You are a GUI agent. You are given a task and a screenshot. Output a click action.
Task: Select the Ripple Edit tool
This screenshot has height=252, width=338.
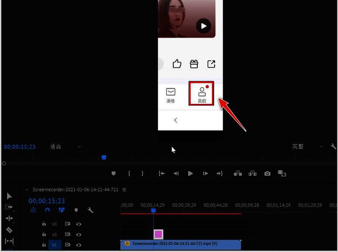click(x=9, y=218)
